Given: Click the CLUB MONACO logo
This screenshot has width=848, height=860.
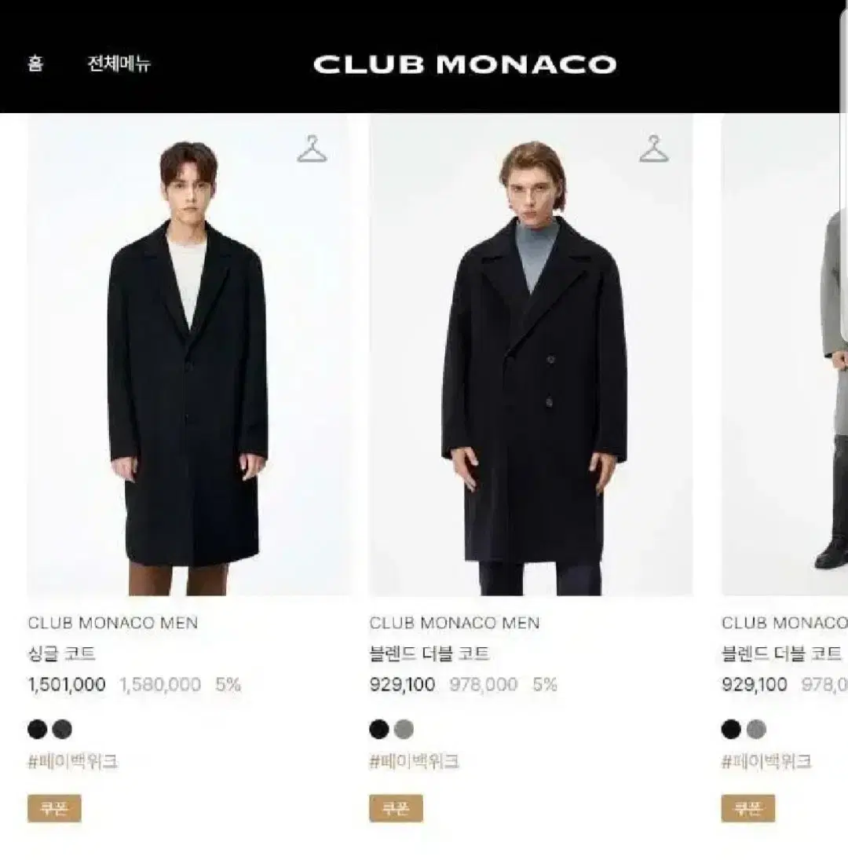Looking at the screenshot, I should (465, 64).
